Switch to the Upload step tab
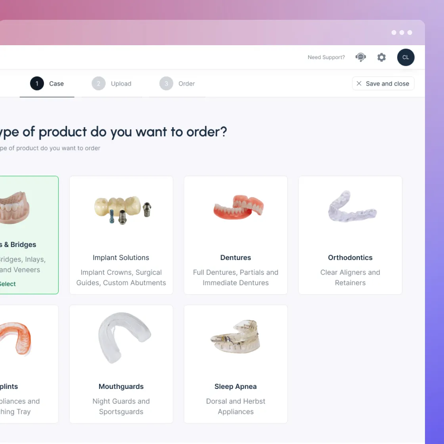This screenshot has width=444, height=444. (x=111, y=84)
